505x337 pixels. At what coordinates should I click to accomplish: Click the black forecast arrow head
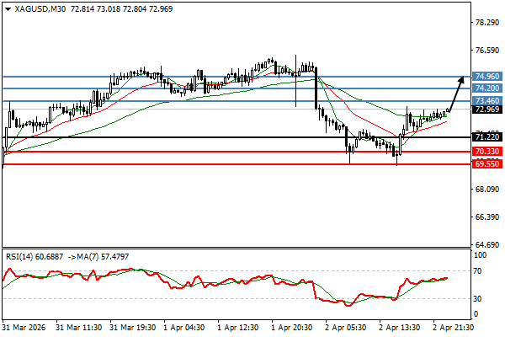point(460,80)
